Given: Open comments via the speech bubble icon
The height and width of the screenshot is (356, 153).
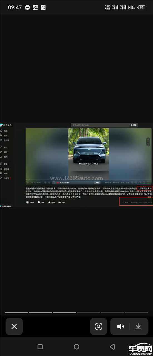Looking at the screenshot, I should pyautogui.click(x=39, y=203).
